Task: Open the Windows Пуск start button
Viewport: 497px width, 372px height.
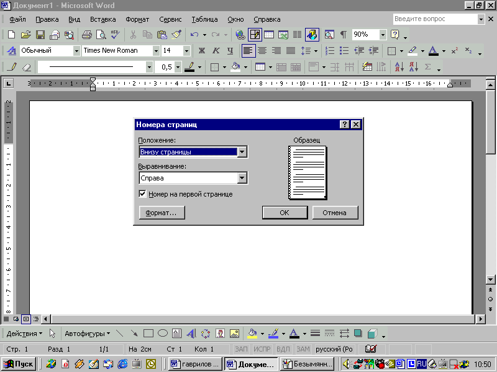Action: click(x=19, y=364)
